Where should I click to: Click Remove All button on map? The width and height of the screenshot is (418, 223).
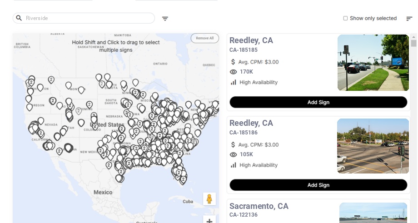[204, 38]
